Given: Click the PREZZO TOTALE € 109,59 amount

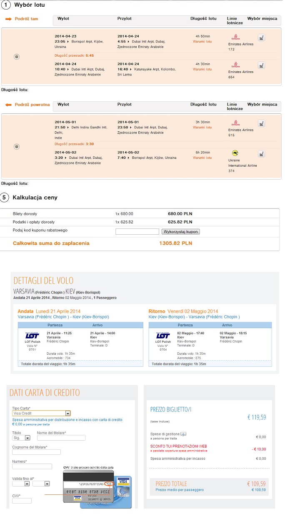Looking at the screenshot, I should (x=256, y=484).
